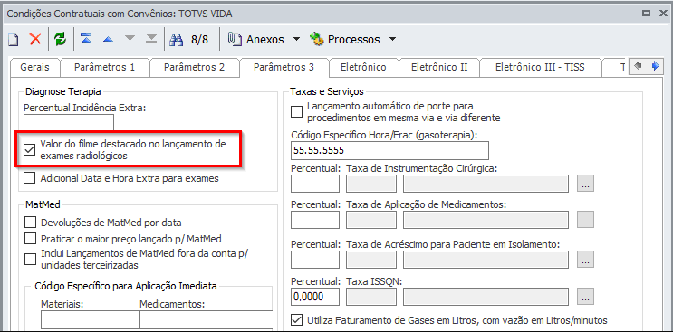
Task: Uncheck Valor do filme destacado checkbox
Action: tap(29, 150)
